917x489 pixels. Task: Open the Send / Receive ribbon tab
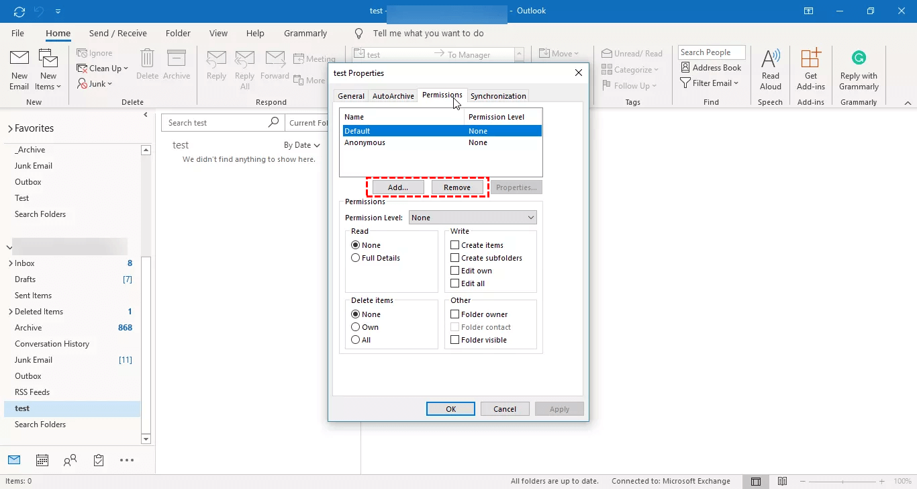point(117,34)
